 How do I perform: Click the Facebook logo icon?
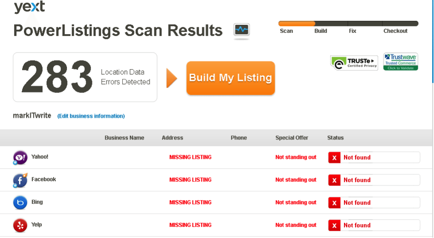[x=20, y=180]
